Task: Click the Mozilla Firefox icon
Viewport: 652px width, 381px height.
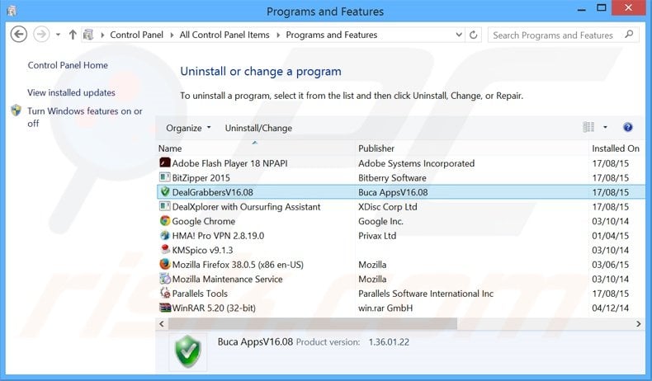Action: coord(165,264)
